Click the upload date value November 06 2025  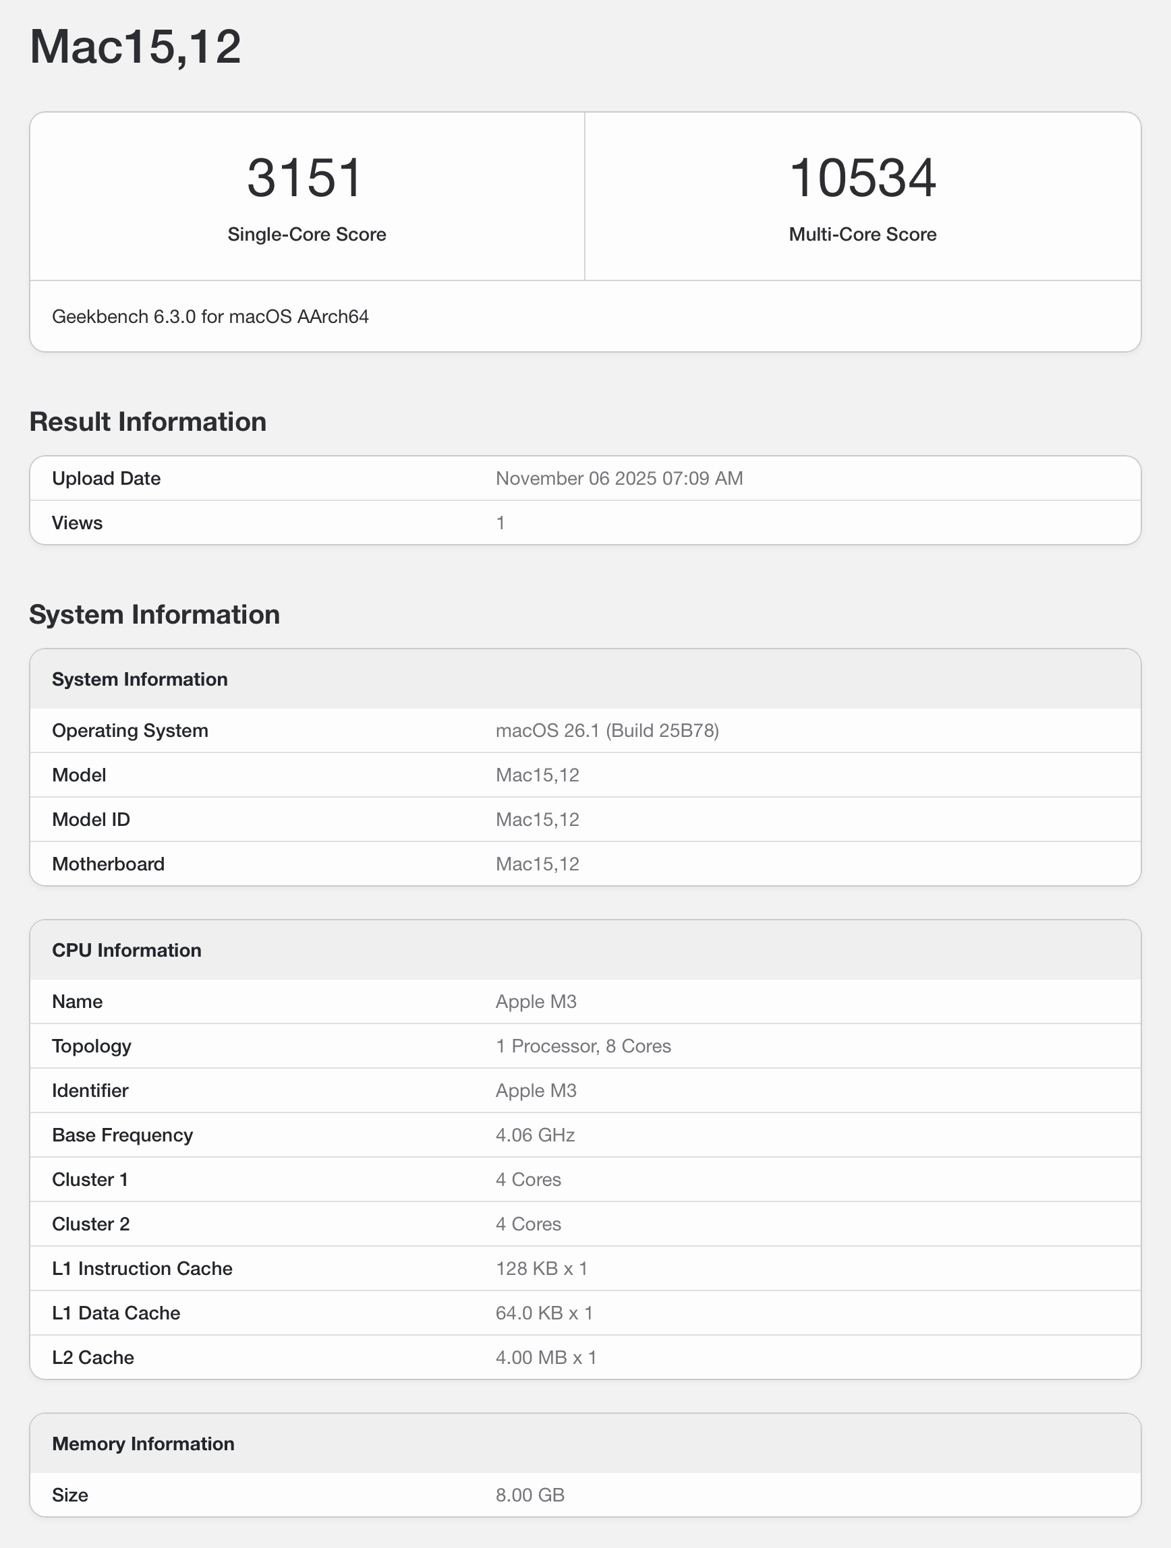click(619, 479)
